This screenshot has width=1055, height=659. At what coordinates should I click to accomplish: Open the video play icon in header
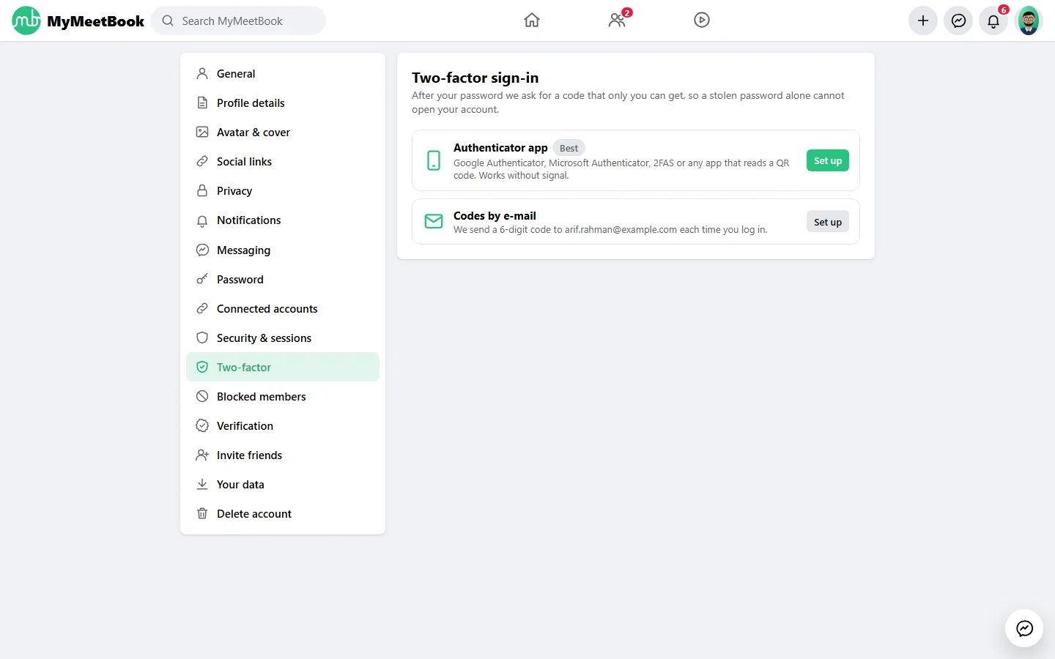tap(702, 21)
